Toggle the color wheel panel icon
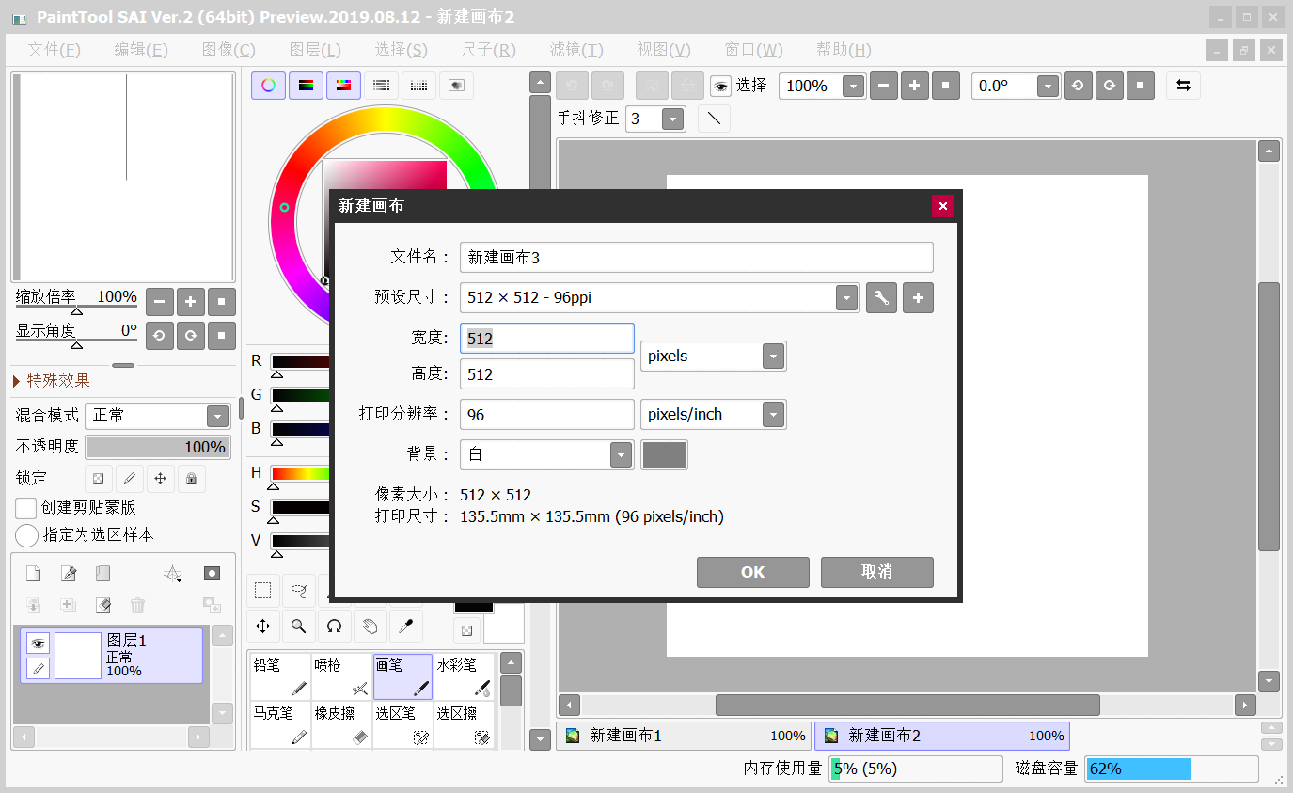 tap(268, 86)
